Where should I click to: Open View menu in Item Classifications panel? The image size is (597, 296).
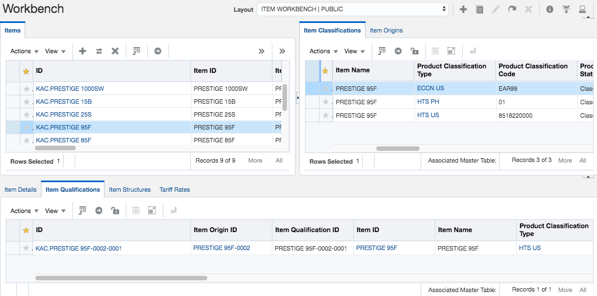pyautogui.click(x=354, y=51)
